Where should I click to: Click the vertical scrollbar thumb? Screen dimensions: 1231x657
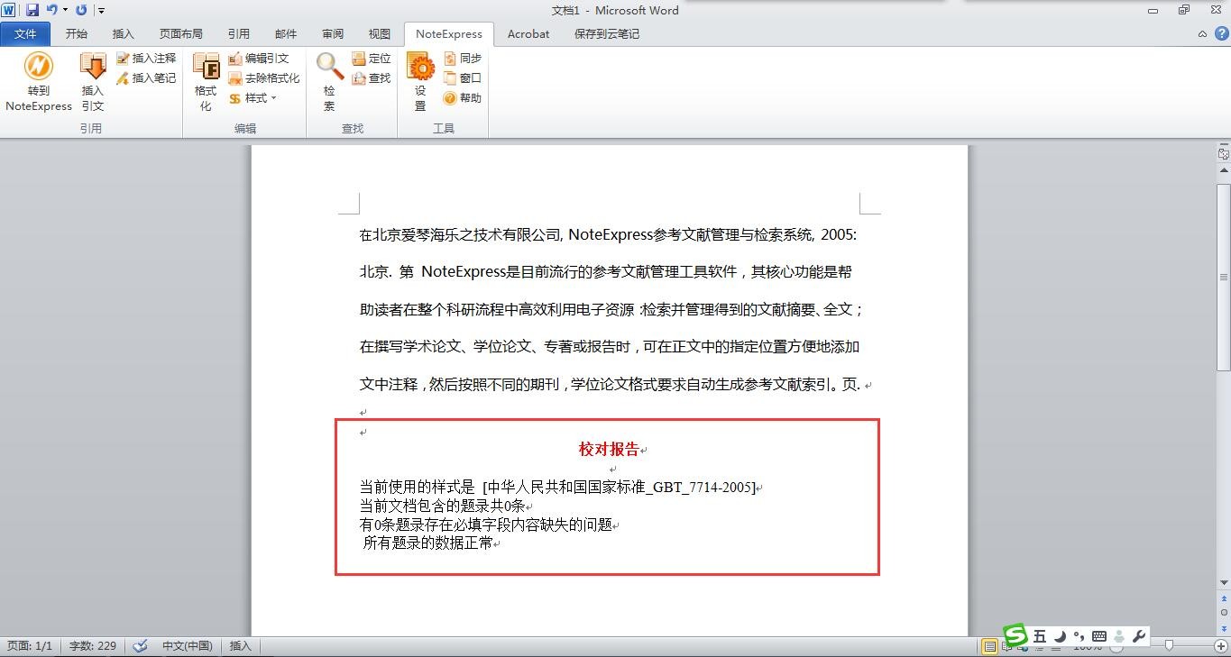pos(1224,278)
